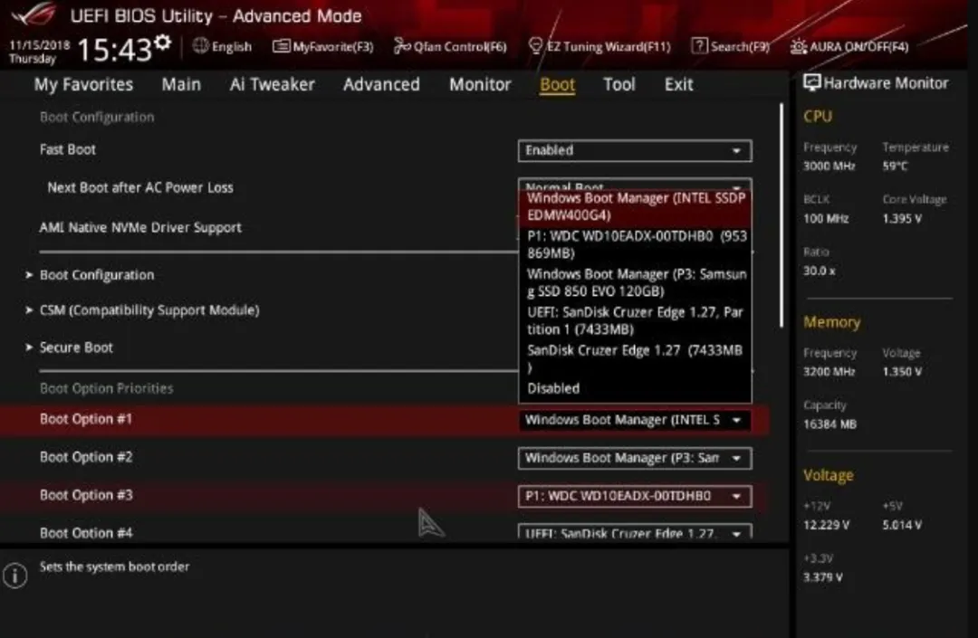Click the 3000 MHz CPU frequency value
Image resolution: width=978 pixels, height=638 pixels.
[829, 166]
